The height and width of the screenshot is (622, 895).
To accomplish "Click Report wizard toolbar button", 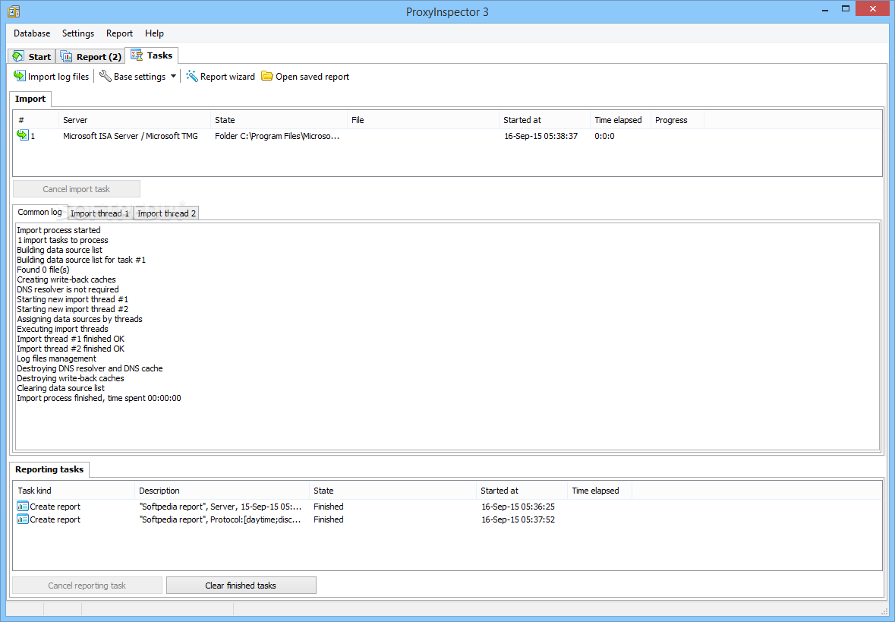I will point(220,76).
